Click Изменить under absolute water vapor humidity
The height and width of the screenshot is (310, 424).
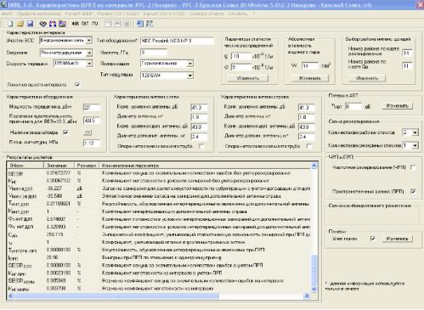(309, 78)
